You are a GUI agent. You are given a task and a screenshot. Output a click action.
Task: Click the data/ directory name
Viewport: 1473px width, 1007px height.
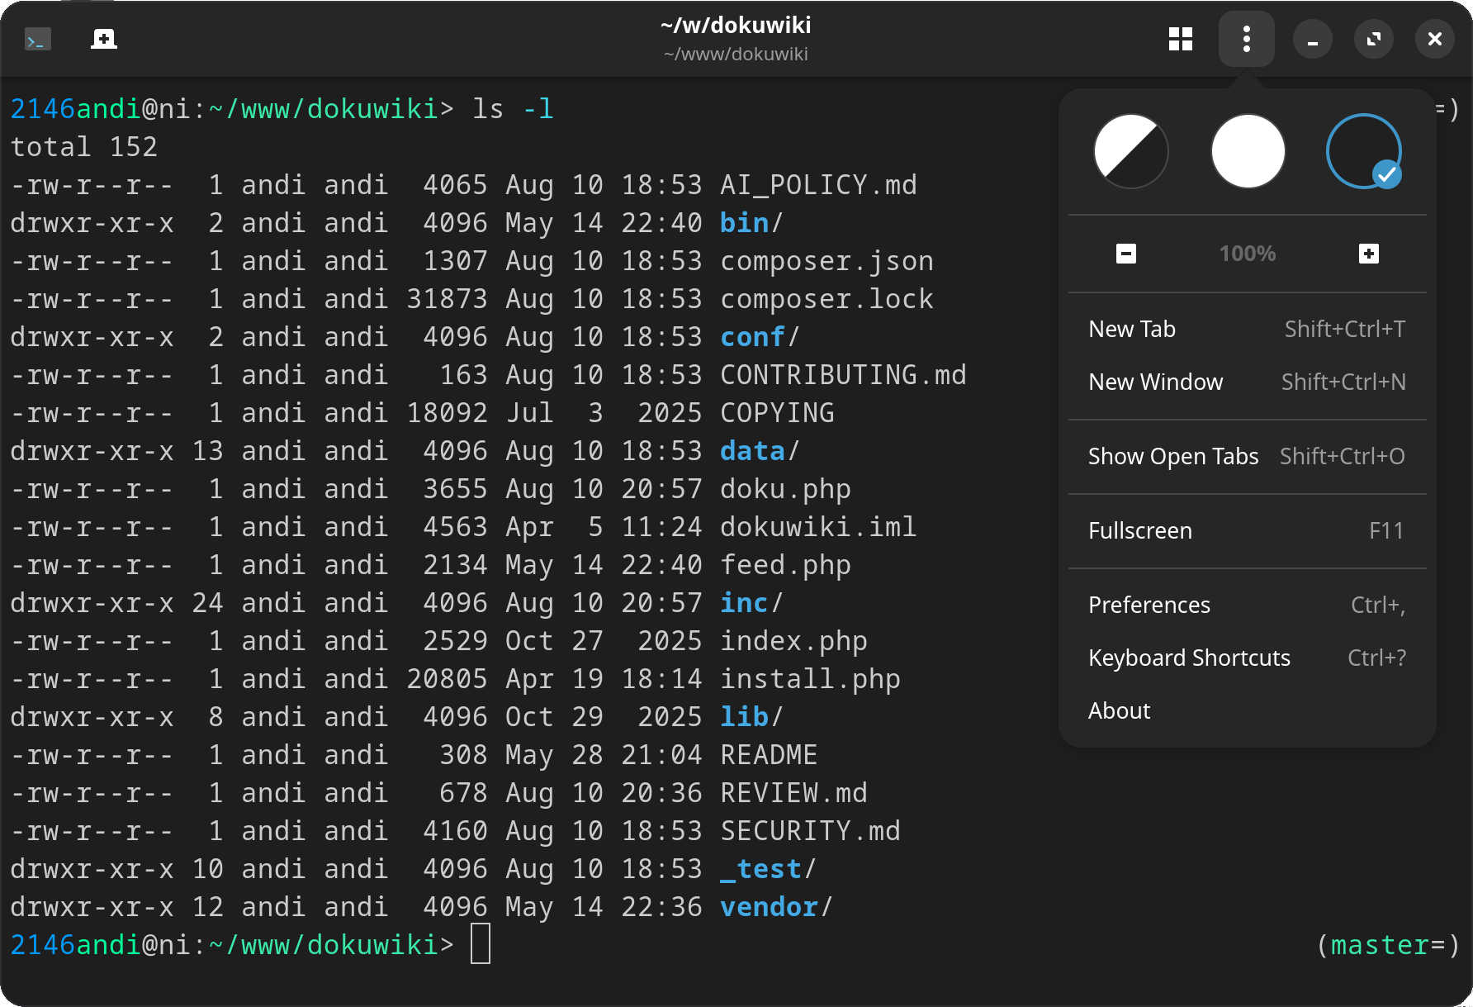pos(760,451)
